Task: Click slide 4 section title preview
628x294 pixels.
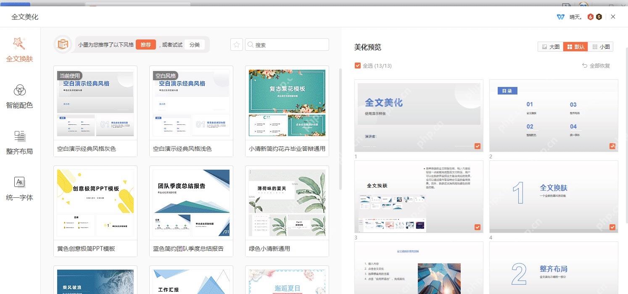Action: coord(554,197)
